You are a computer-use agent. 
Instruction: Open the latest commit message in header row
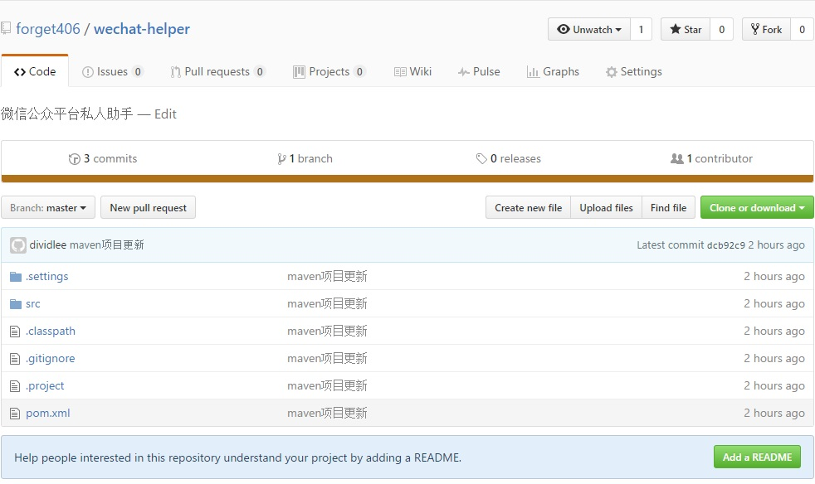click(106, 244)
